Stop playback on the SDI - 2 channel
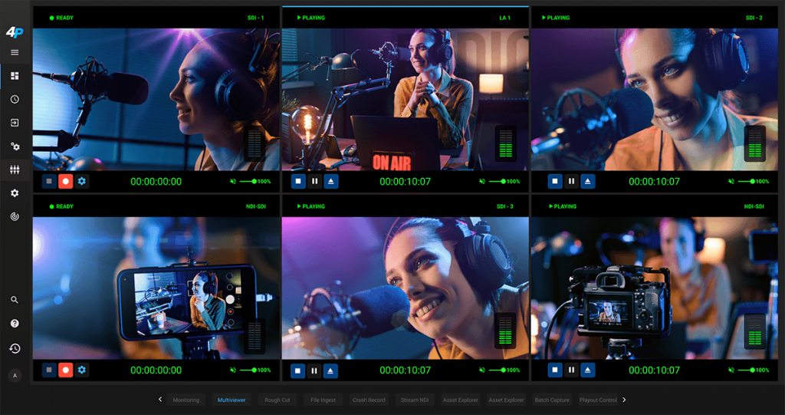Viewport: 785px width, 415px height. (555, 182)
